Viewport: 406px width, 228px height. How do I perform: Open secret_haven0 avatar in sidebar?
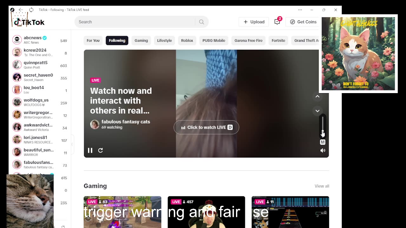point(17,77)
